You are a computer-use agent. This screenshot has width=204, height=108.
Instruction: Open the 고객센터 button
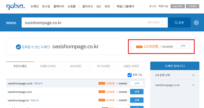tap(192, 6)
